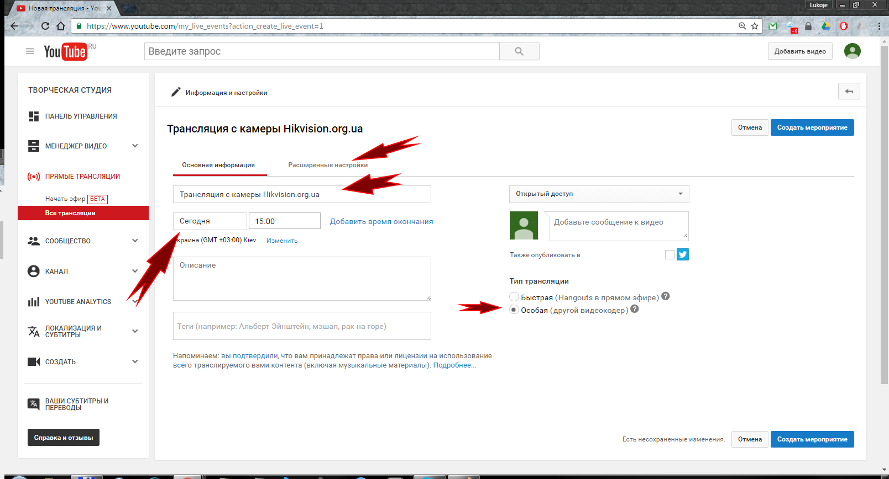Expand the Сообщество sidebar section

click(135, 241)
